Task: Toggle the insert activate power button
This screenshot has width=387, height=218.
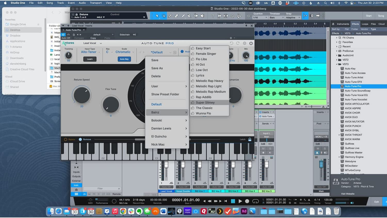Action: [x=63, y=34]
